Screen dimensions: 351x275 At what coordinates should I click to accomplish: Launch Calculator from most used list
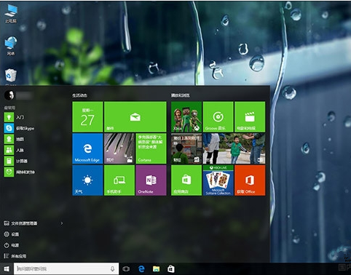click(x=16, y=161)
